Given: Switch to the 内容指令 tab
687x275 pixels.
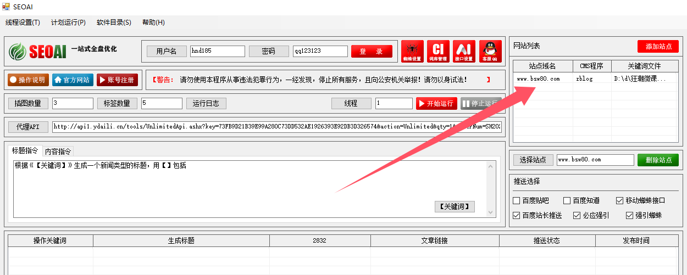Looking at the screenshot, I should (58, 151).
